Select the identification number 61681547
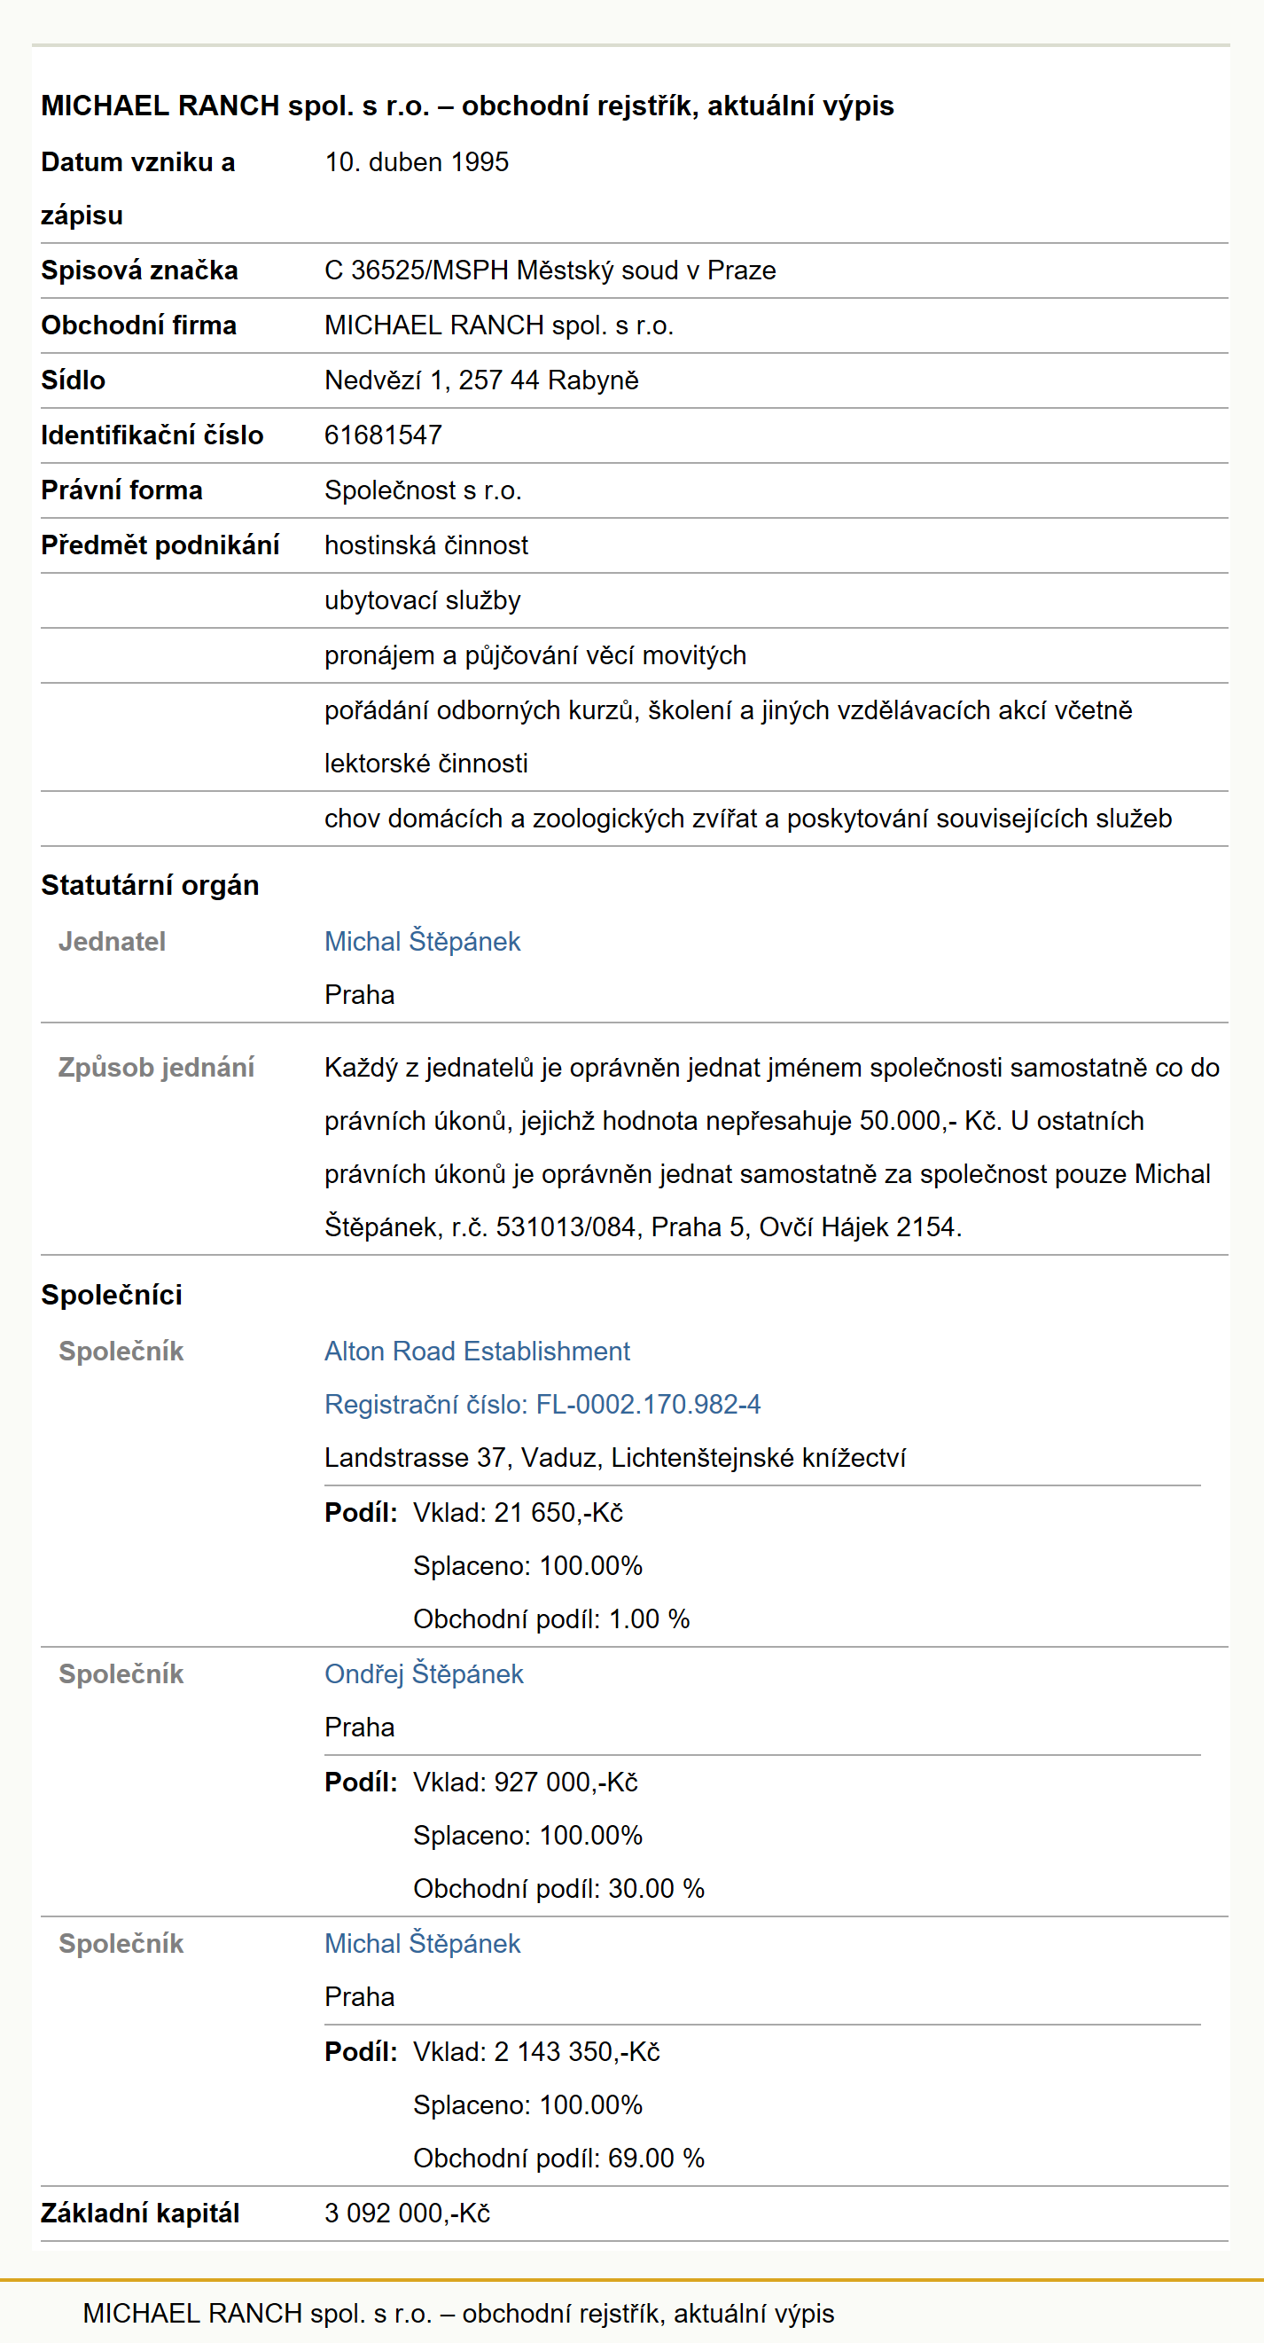 point(383,435)
